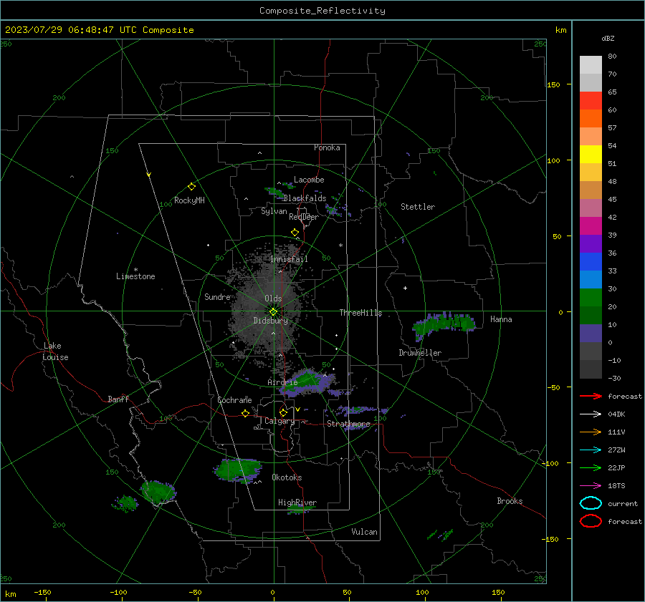Click the Didsbury city label
Image resolution: width=645 pixels, height=602 pixels.
click(270, 321)
